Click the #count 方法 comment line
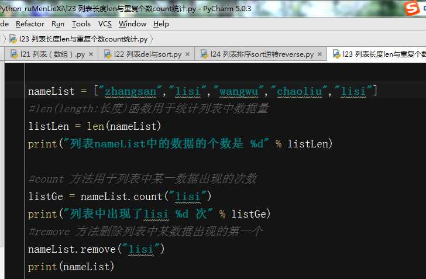This screenshot has width=426, height=279. [143, 179]
